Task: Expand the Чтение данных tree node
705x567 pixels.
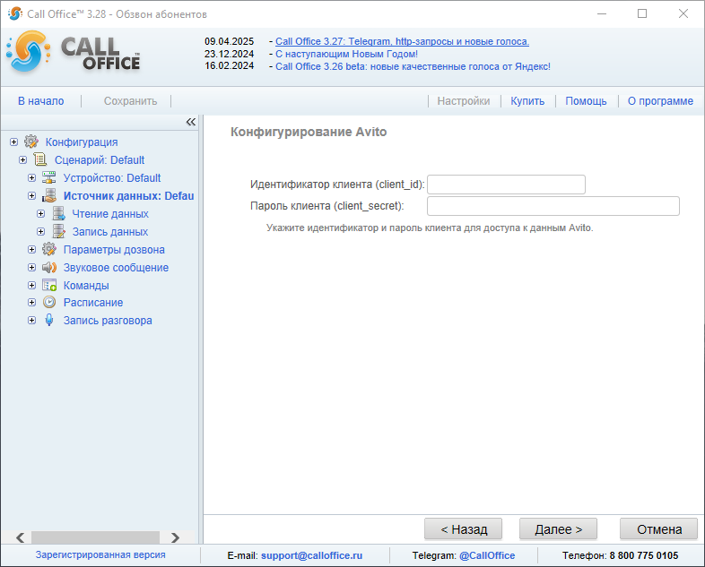Action: pyautogui.click(x=40, y=214)
